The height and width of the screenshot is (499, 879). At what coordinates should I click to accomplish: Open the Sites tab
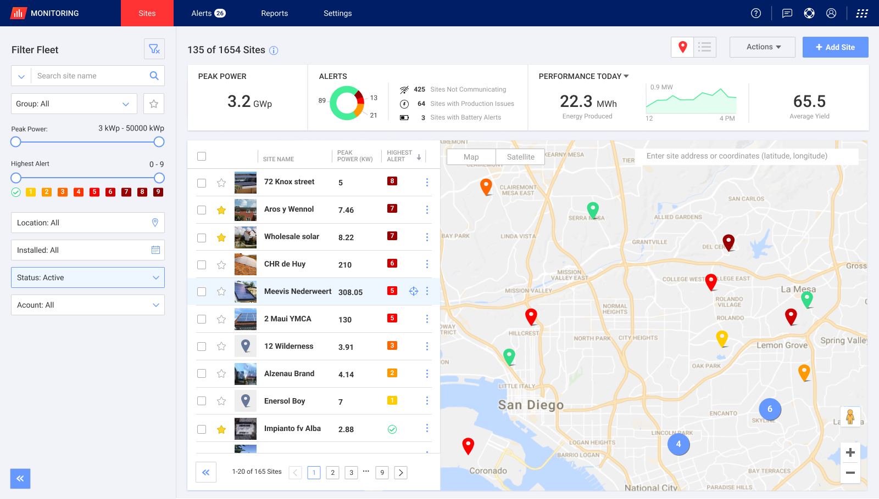click(x=147, y=13)
